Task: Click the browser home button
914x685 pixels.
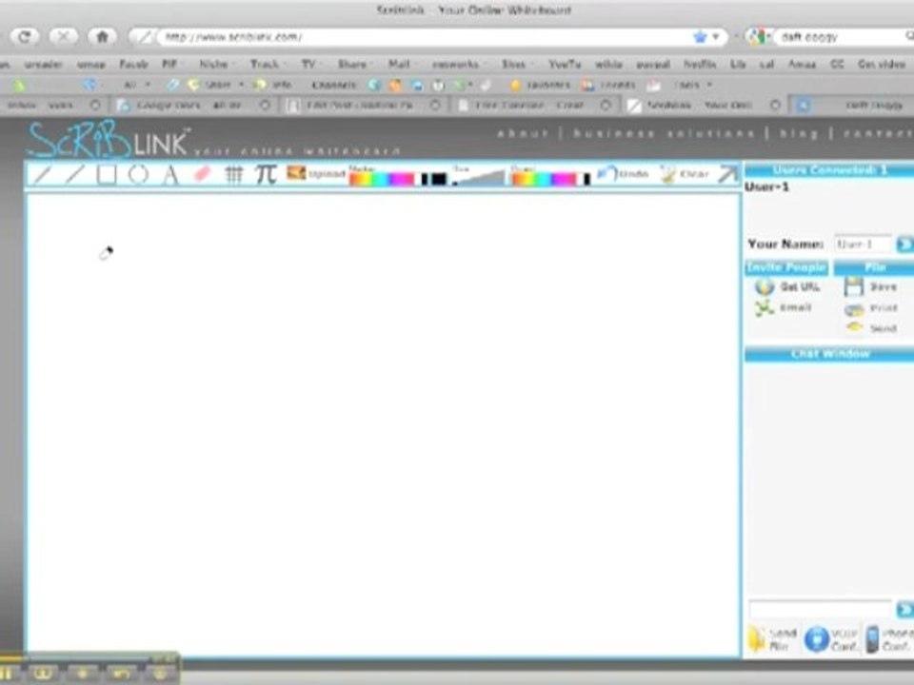Action: click(x=102, y=37)
